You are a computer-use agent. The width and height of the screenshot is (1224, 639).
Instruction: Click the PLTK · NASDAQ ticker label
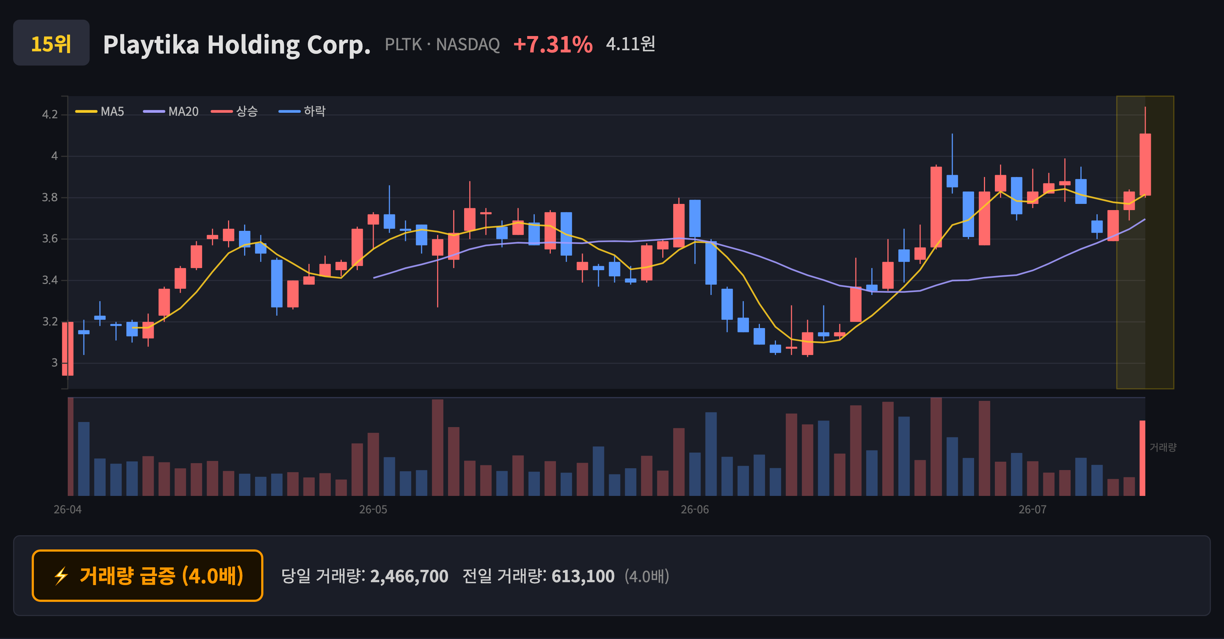(442, 45)
